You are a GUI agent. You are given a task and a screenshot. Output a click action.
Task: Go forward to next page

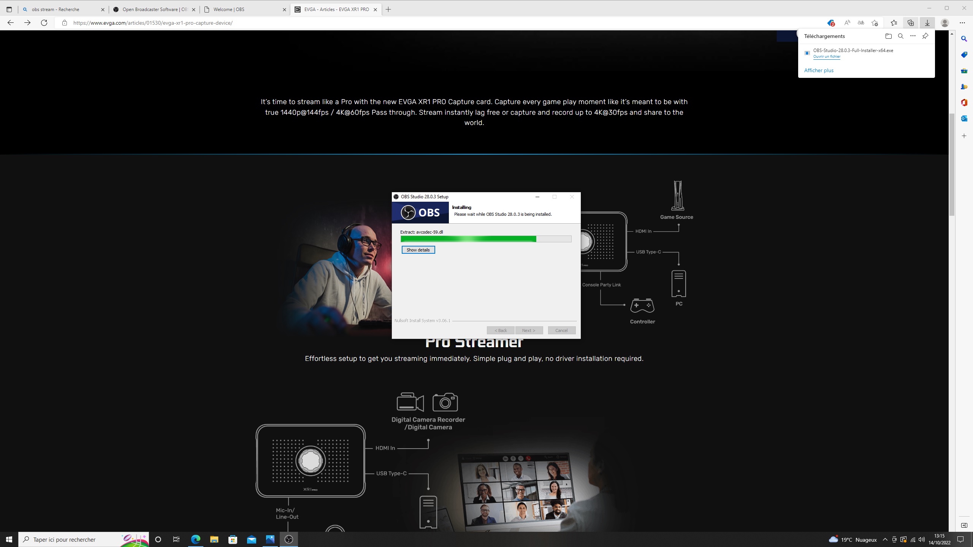point(27,23)
